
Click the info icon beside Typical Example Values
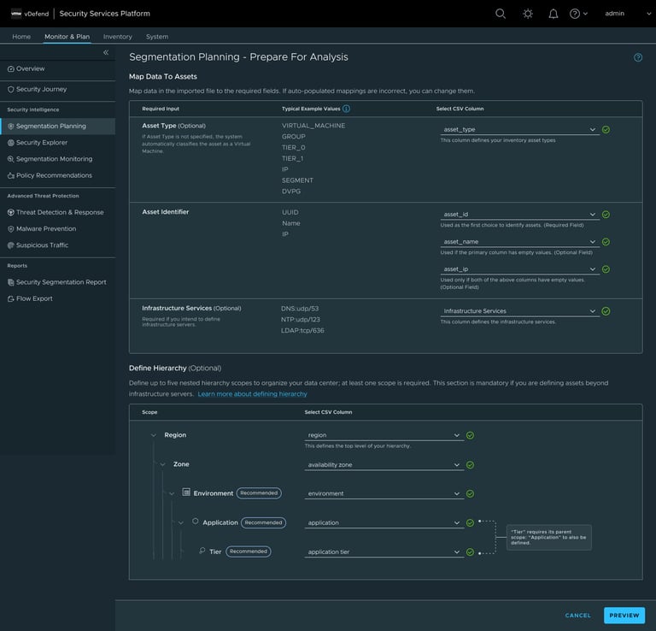[346, 109]
